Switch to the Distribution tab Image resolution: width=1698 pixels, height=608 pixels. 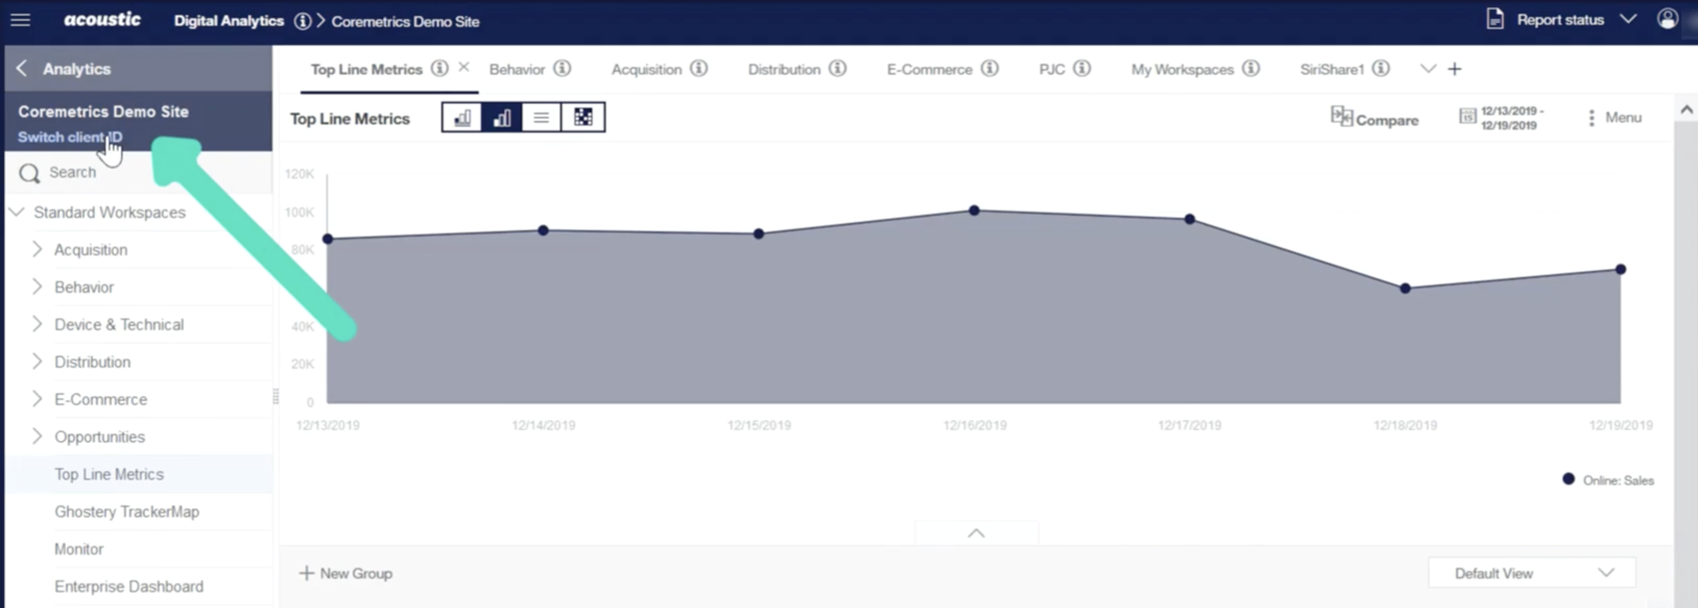[784, 69]
